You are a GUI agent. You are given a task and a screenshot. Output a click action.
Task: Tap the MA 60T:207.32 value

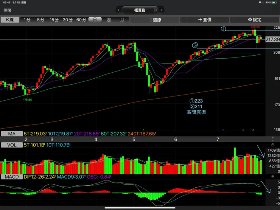(114, 134)
